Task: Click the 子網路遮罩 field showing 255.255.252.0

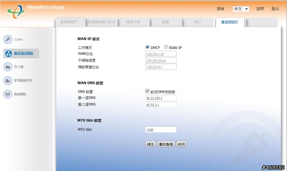Action: tap(161, 61)
